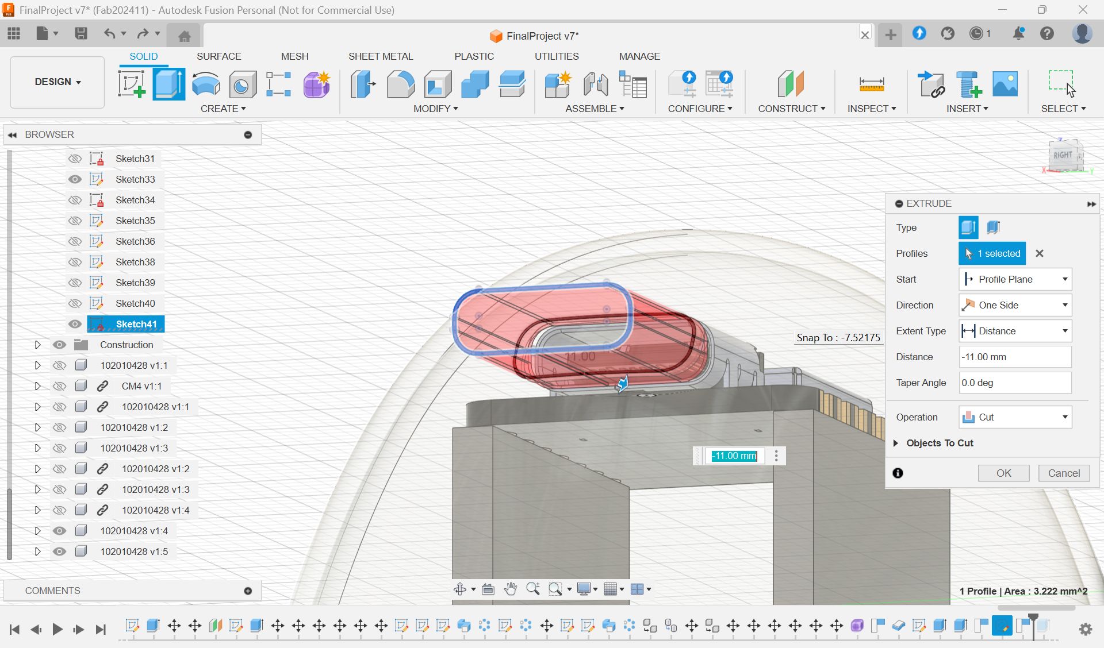Expand the CM4 v1:1 component node

coord(37,386)
